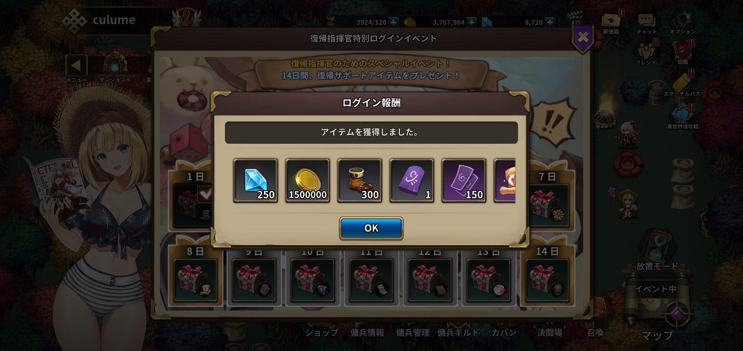Add gems with plus beside 8,720
The width and height of the screenshot is (743, 351).
[550, 22]
